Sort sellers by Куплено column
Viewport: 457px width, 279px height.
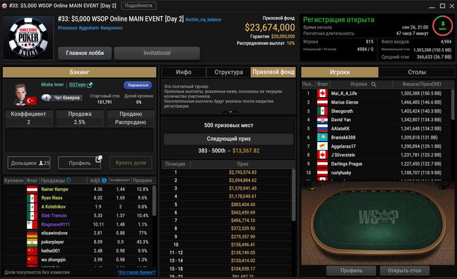14,181
